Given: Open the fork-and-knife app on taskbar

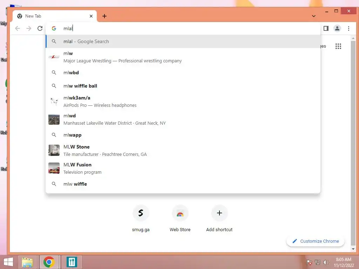Looking at the screenshot, I should click(72, 262).
